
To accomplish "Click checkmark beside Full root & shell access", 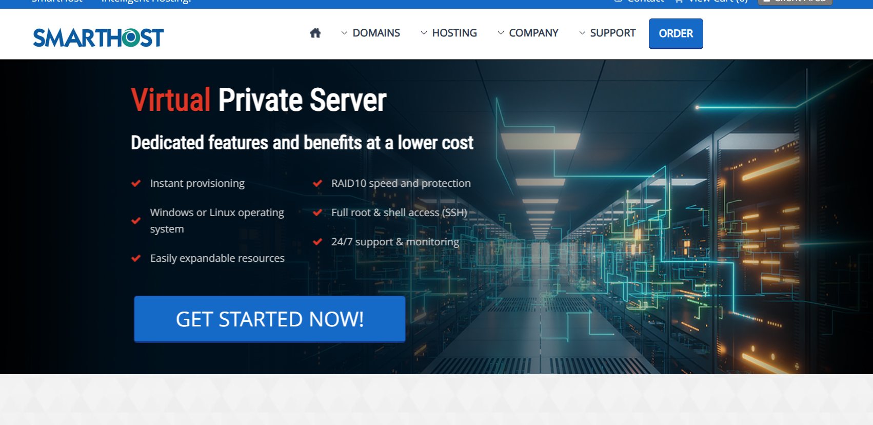I will point(318,212).
